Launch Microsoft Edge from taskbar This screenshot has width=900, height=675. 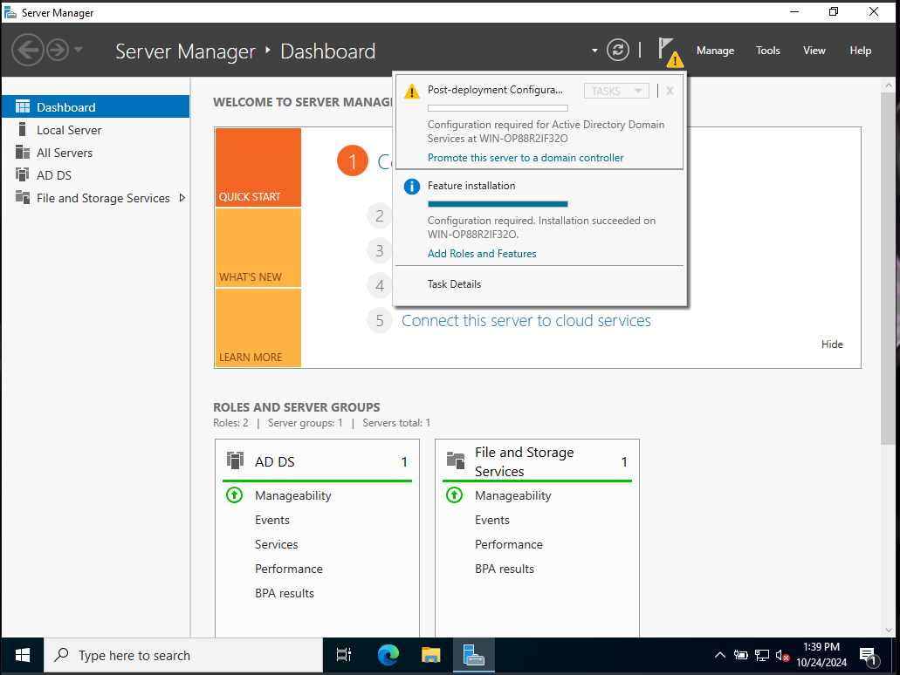tap(388, 655)
